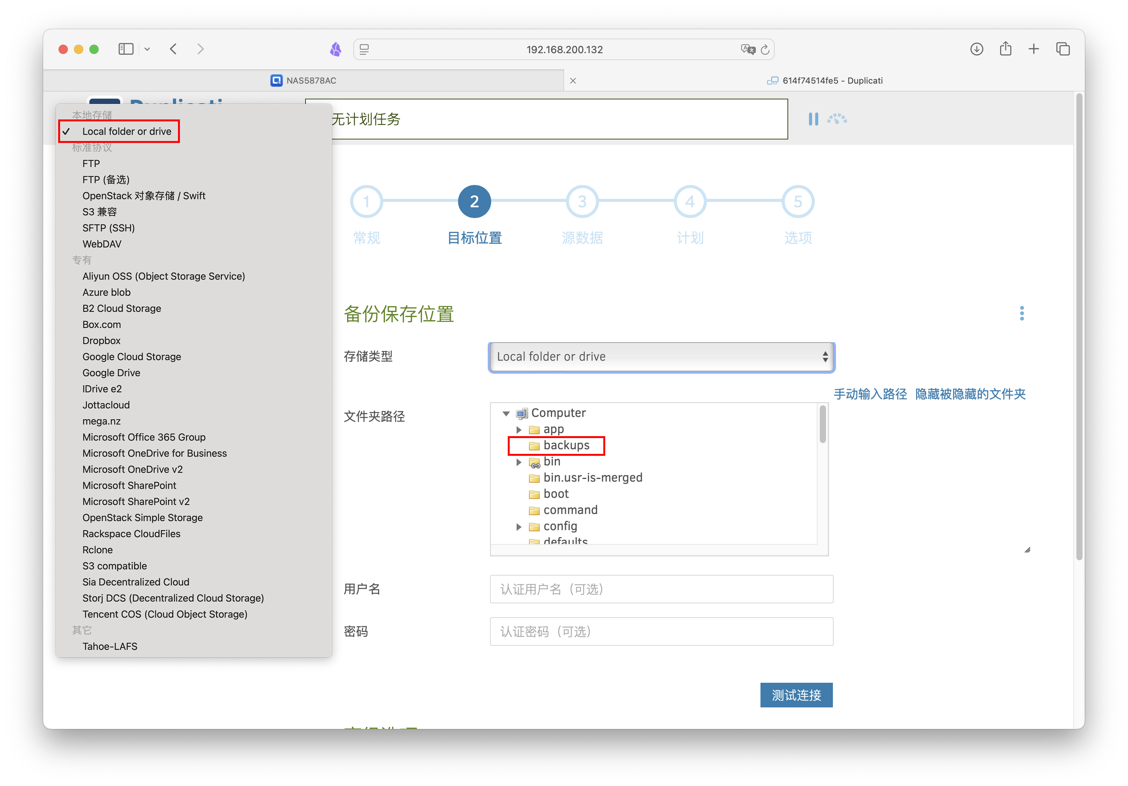Pause Duplicati with the pause icon
1128x786 pixels.
coord(814,119)
